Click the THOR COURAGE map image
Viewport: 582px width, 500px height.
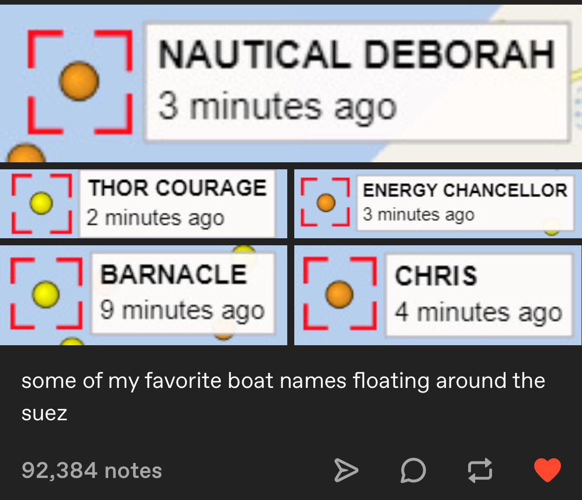(144, 204)
